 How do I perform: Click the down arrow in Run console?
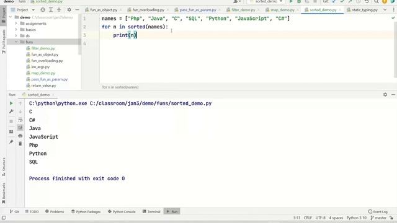tap(20, 111)
